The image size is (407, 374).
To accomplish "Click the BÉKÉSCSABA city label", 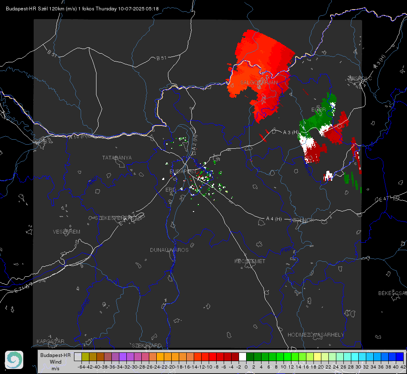I will point(392,293).
